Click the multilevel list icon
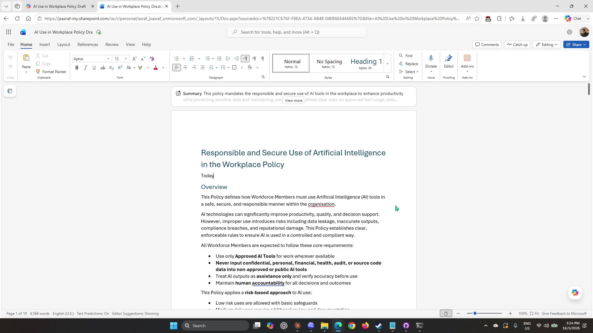 (208, 59)
